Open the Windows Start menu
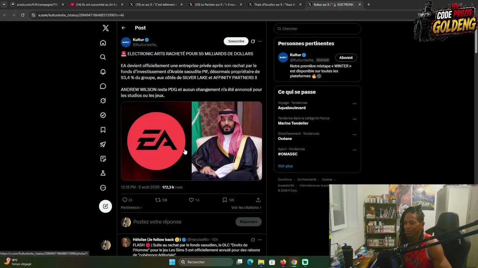478x268 pixels. coord(172,262)
